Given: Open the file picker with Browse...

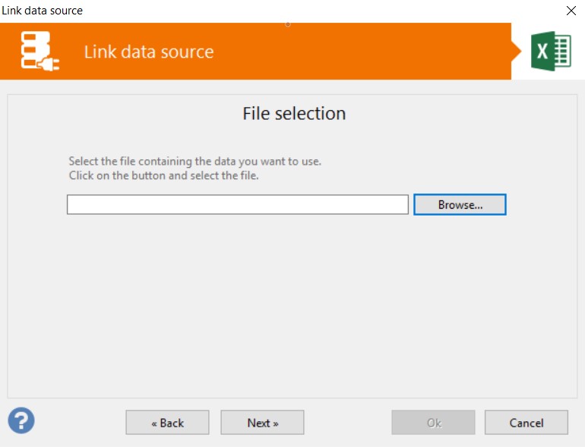Looking at the screenshot, I should point(460,204).
